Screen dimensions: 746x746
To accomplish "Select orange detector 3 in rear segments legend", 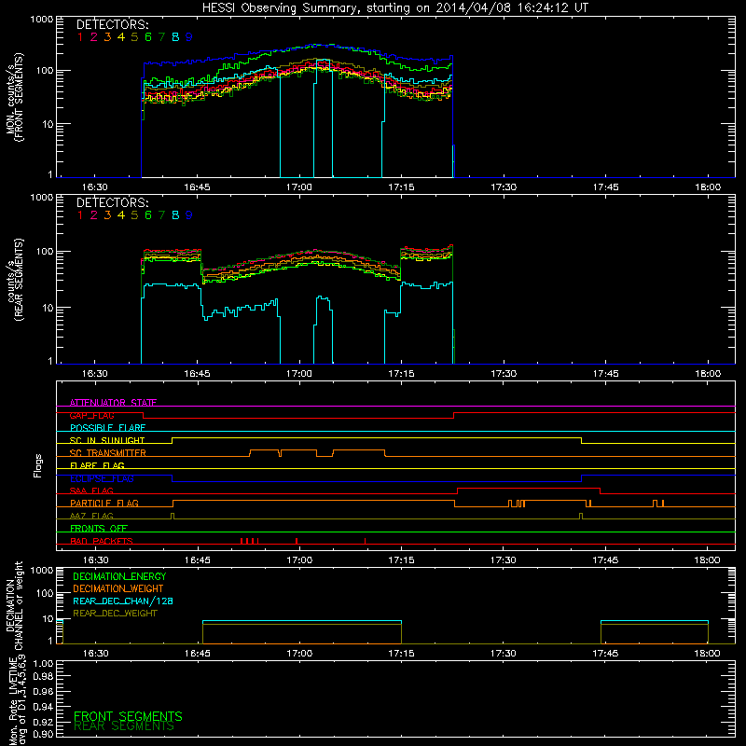I will tap(107, 215).
